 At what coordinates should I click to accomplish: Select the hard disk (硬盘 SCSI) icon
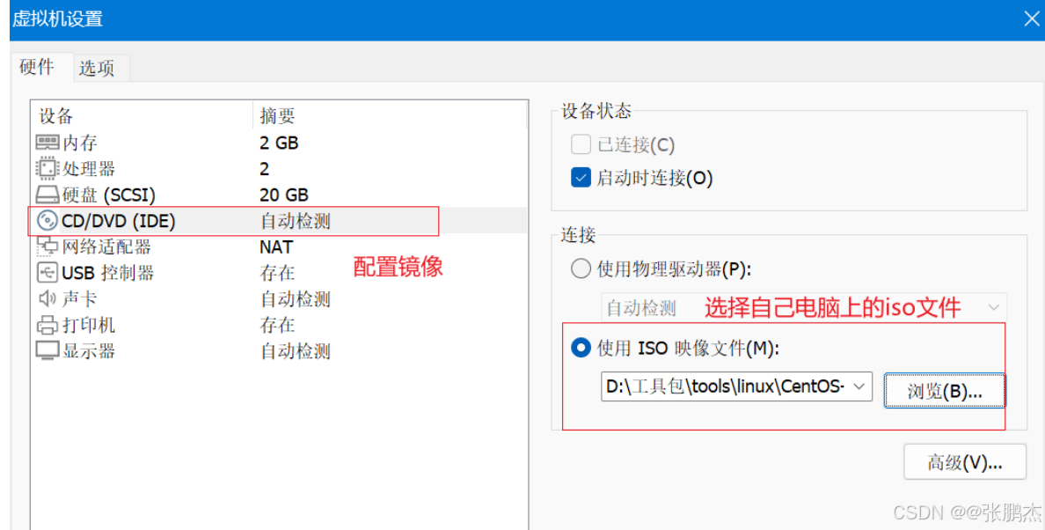[x=47, y=194]
